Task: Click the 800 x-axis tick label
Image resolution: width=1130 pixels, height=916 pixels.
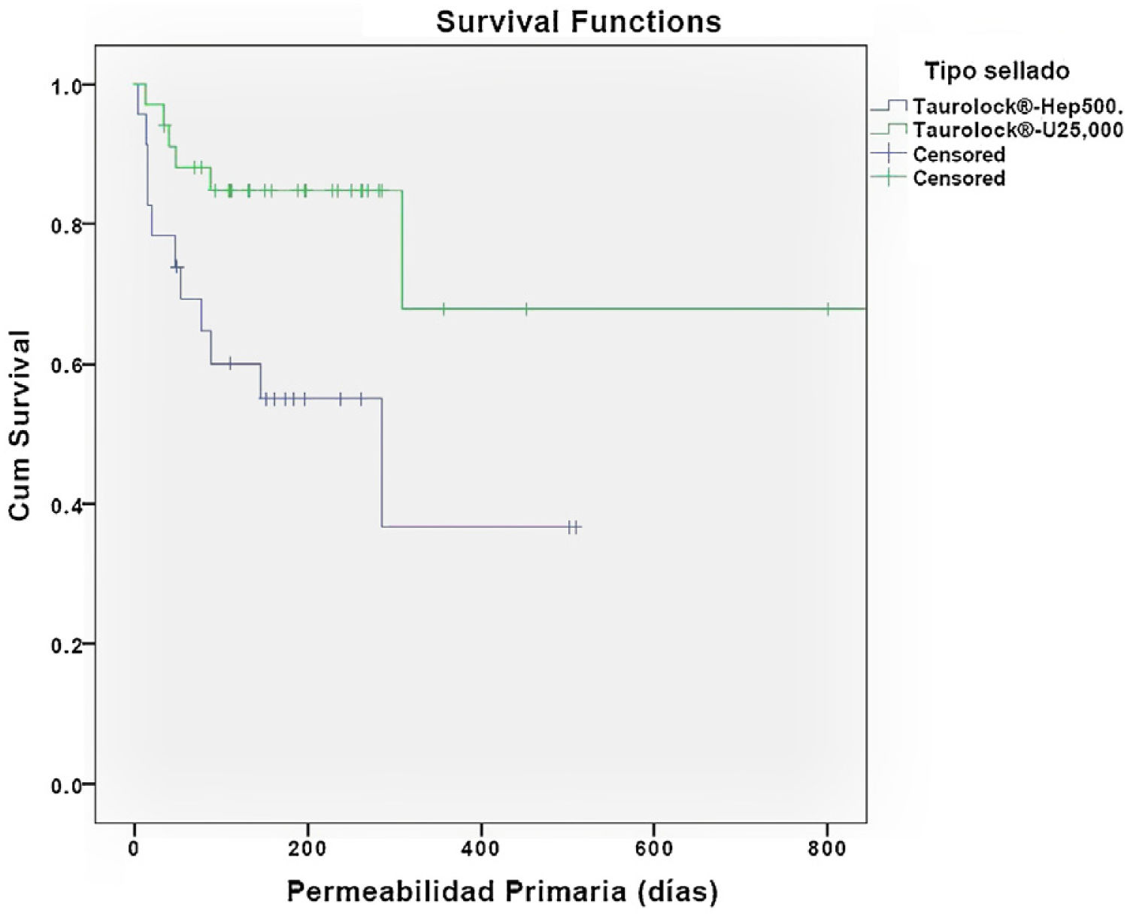Action: point(827,850)
